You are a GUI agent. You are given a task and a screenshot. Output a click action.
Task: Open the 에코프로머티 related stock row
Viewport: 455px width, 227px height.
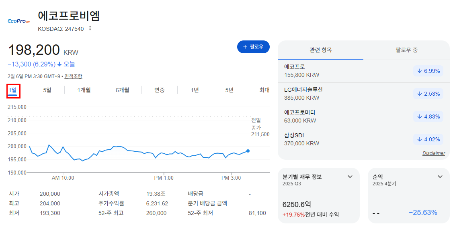pyautogui.click(x=364, y=117)
